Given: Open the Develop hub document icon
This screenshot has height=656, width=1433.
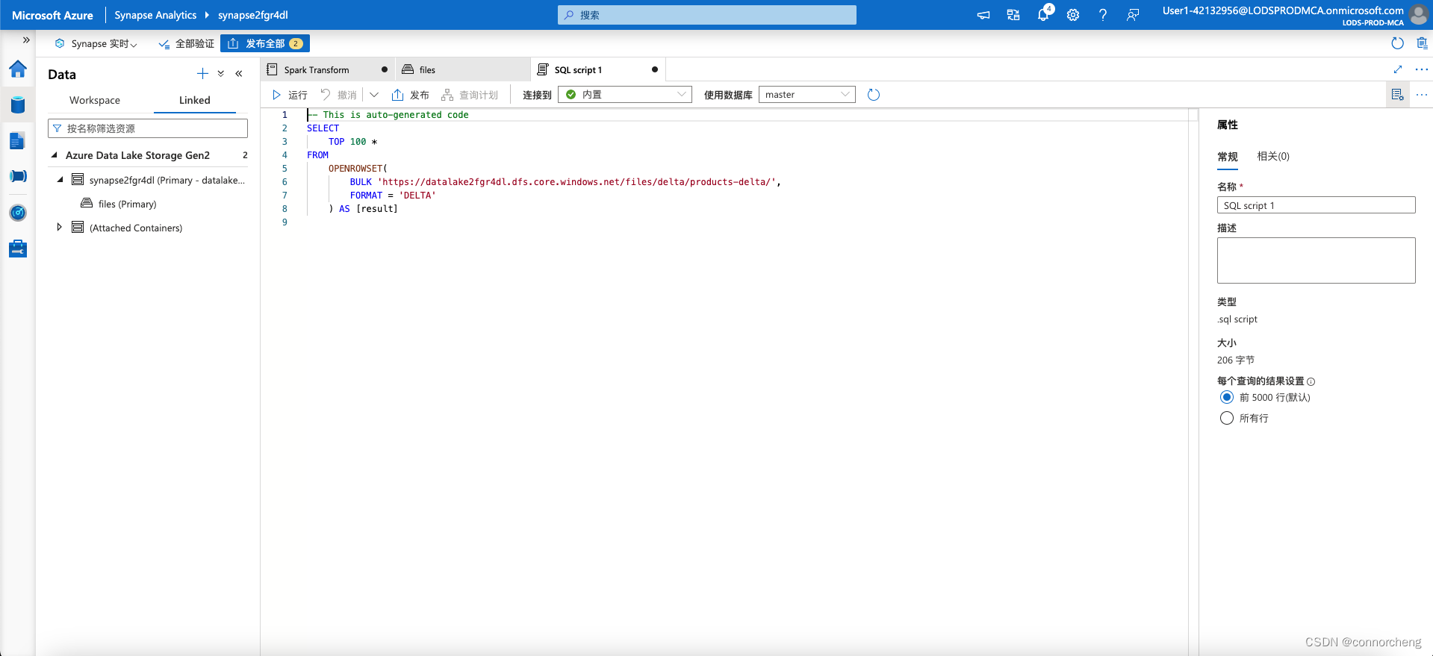Looking at the screenshot, I should point(18,140).
